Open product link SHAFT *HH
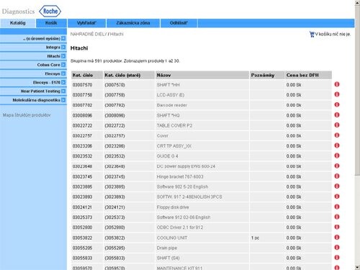The height and width of the screenshot is (270, 360). tap(168, 85)
